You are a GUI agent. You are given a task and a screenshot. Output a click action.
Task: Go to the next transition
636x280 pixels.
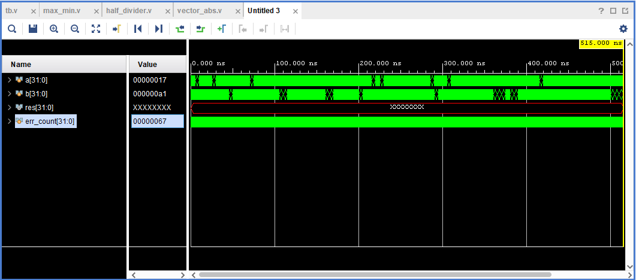point(201,29)
